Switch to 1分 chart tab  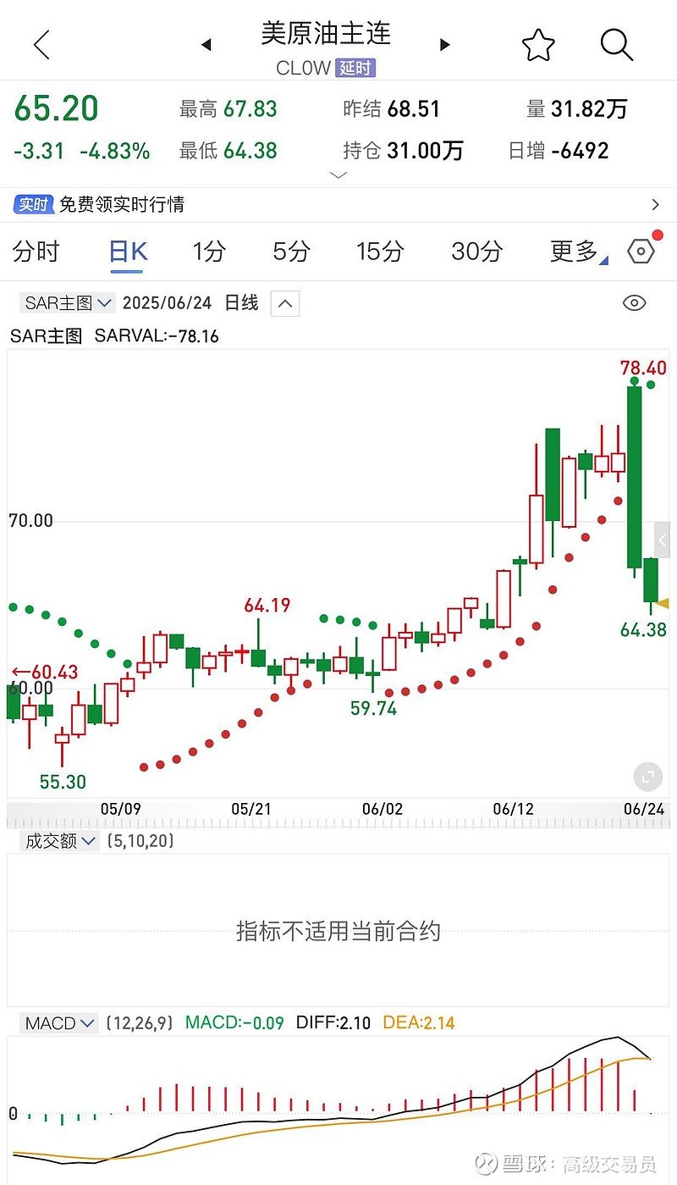(x=209, y=252)
